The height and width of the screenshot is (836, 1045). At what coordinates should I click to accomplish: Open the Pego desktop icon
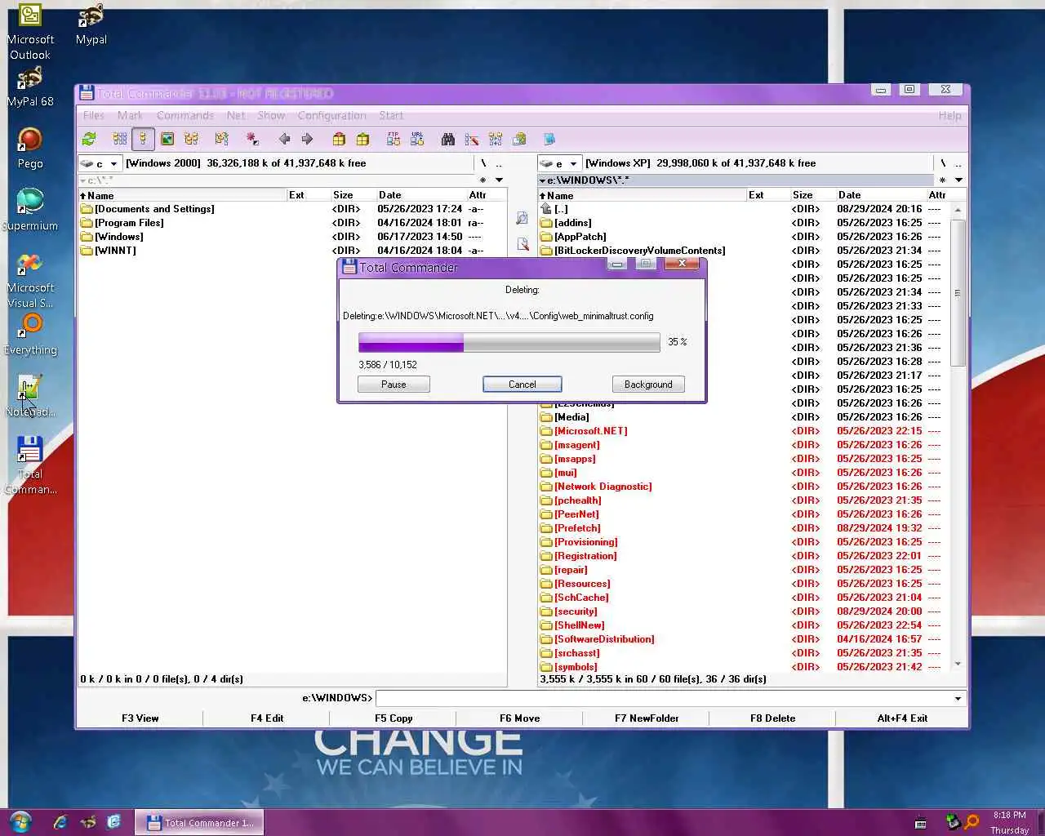pyautogui.click(x=30, y=148)
